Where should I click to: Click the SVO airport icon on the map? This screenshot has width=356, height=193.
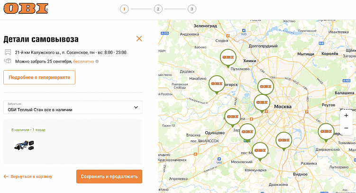[x=244, y=31]
